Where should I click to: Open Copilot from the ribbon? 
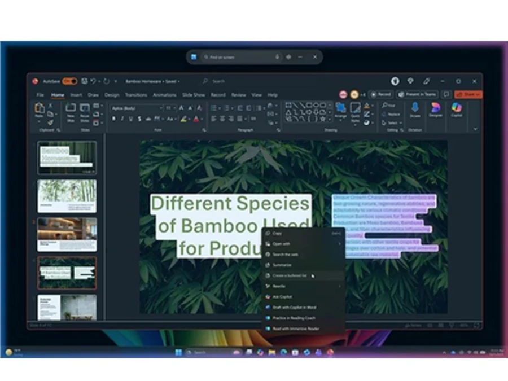(456, 110)
